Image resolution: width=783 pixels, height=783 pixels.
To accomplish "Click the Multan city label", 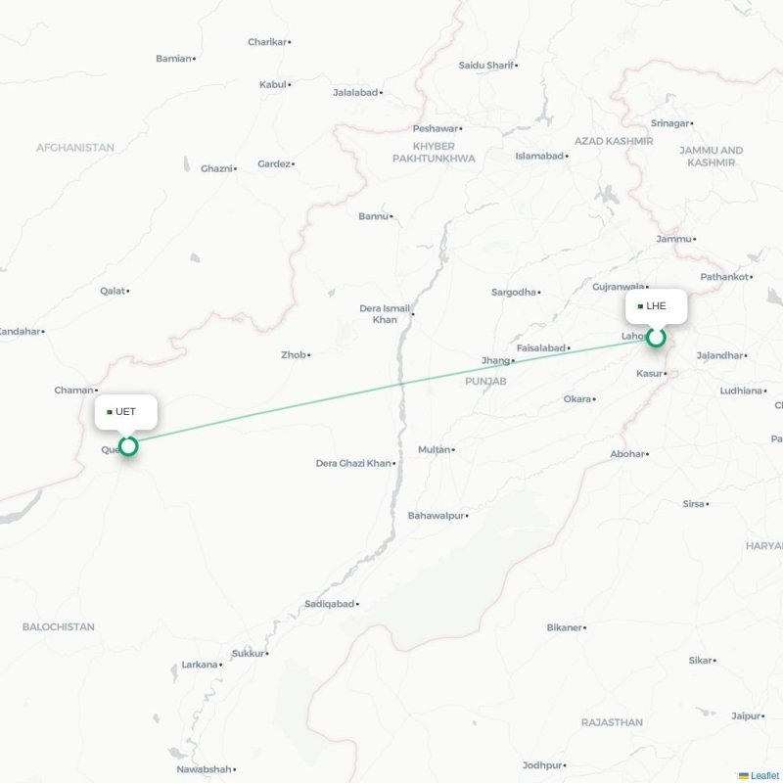I will [x=434, y=449].
